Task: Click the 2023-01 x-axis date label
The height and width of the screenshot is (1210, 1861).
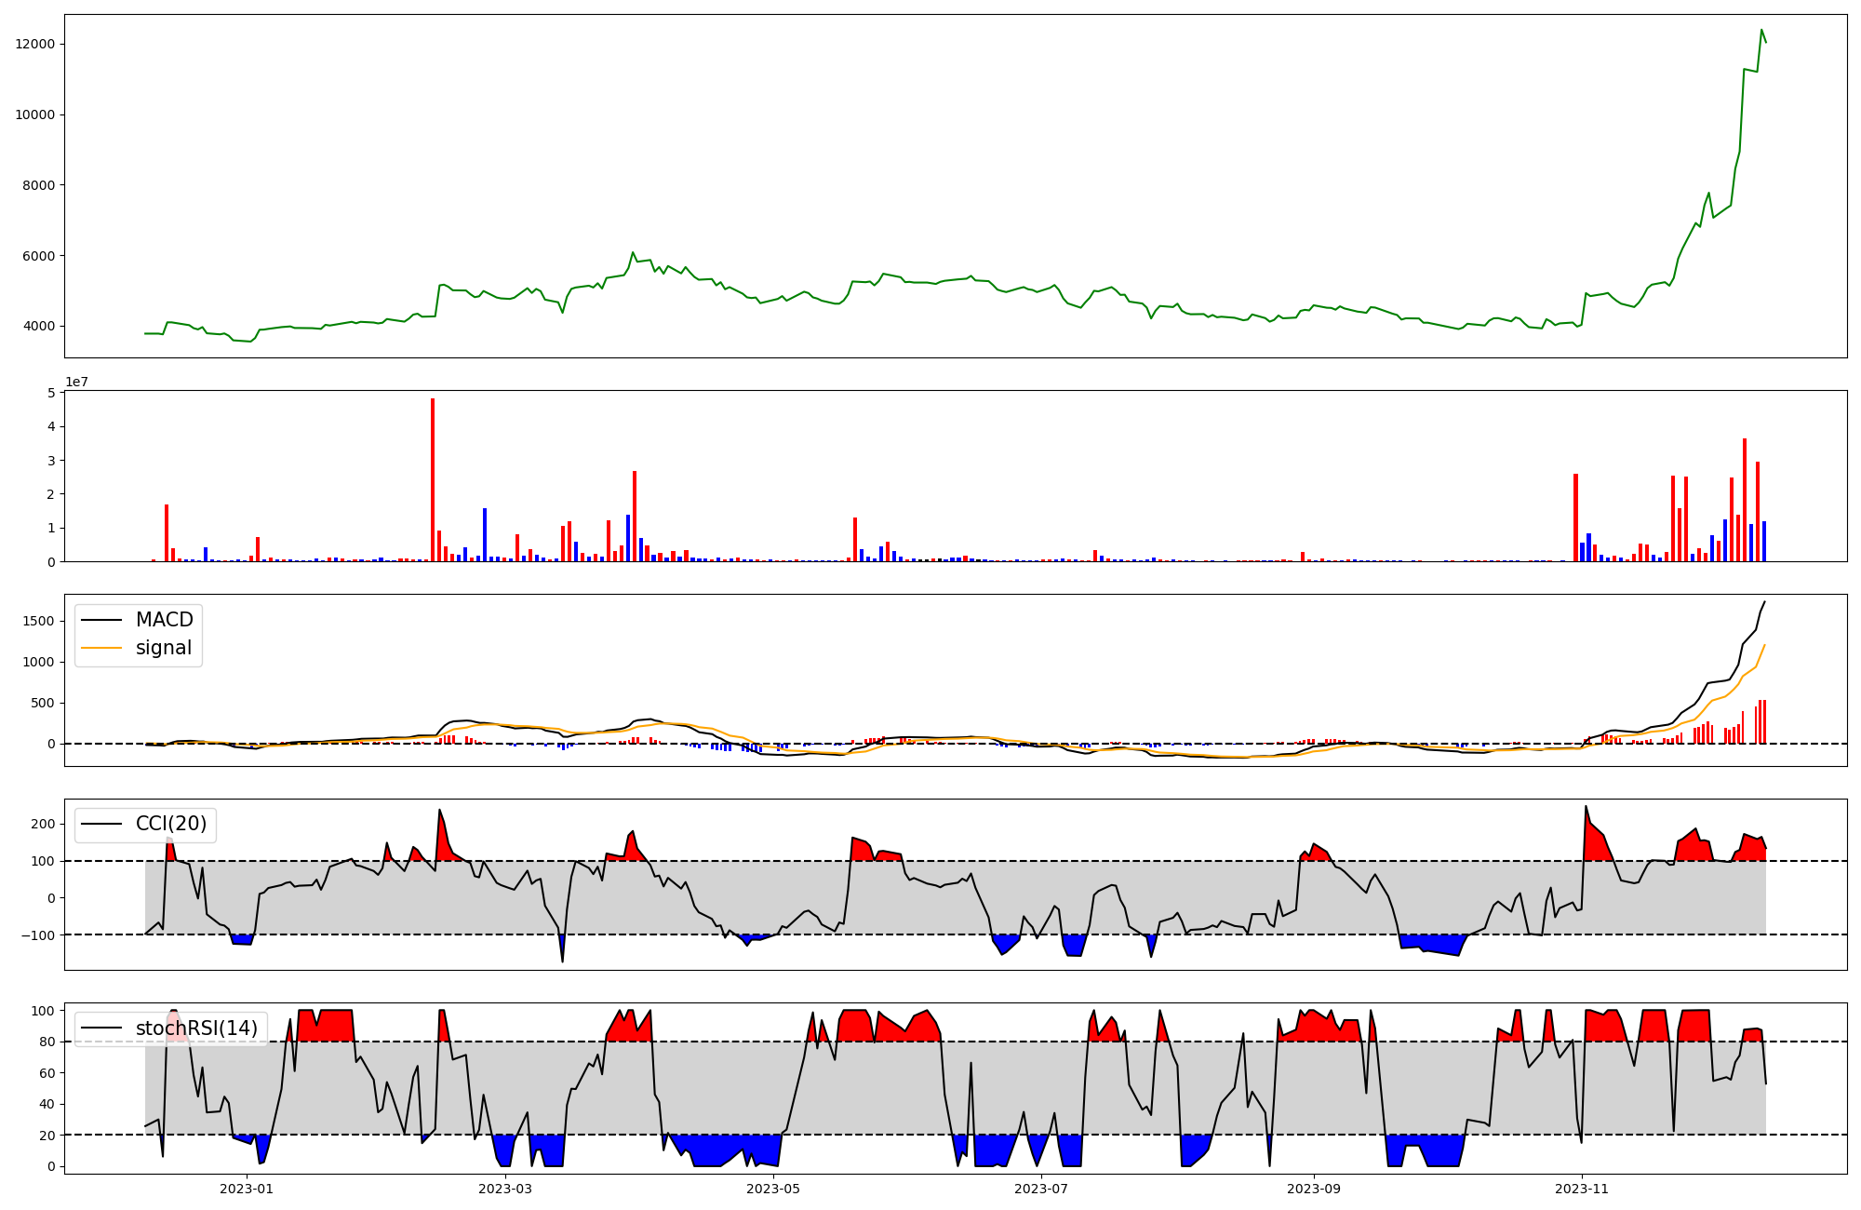Action: click(x=247, y=1189)
